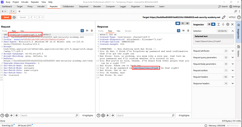The image size is (242, 127).
Task: Toggle Response show non-printable \n characters
Action: (183, 31)
